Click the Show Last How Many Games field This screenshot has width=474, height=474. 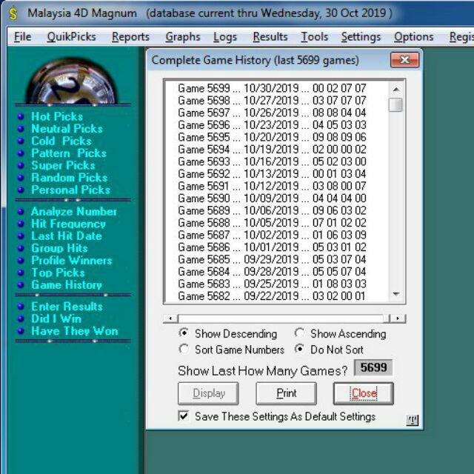[x=371, y=368]
